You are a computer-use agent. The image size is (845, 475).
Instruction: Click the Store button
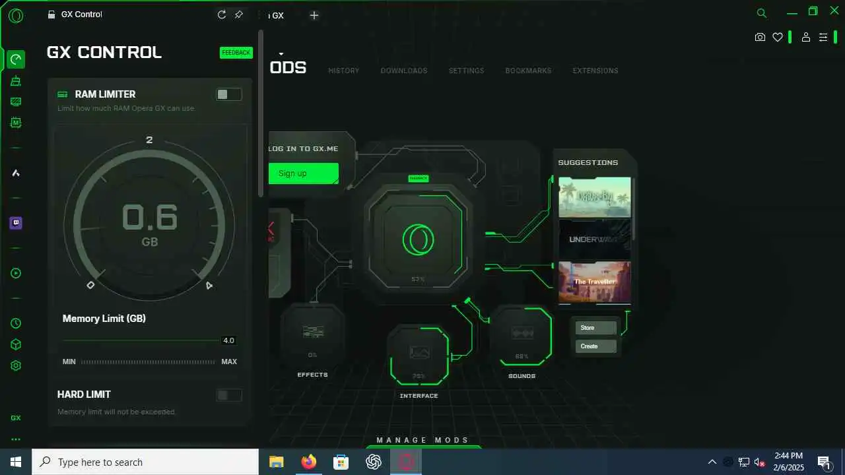tap(595, 328)
